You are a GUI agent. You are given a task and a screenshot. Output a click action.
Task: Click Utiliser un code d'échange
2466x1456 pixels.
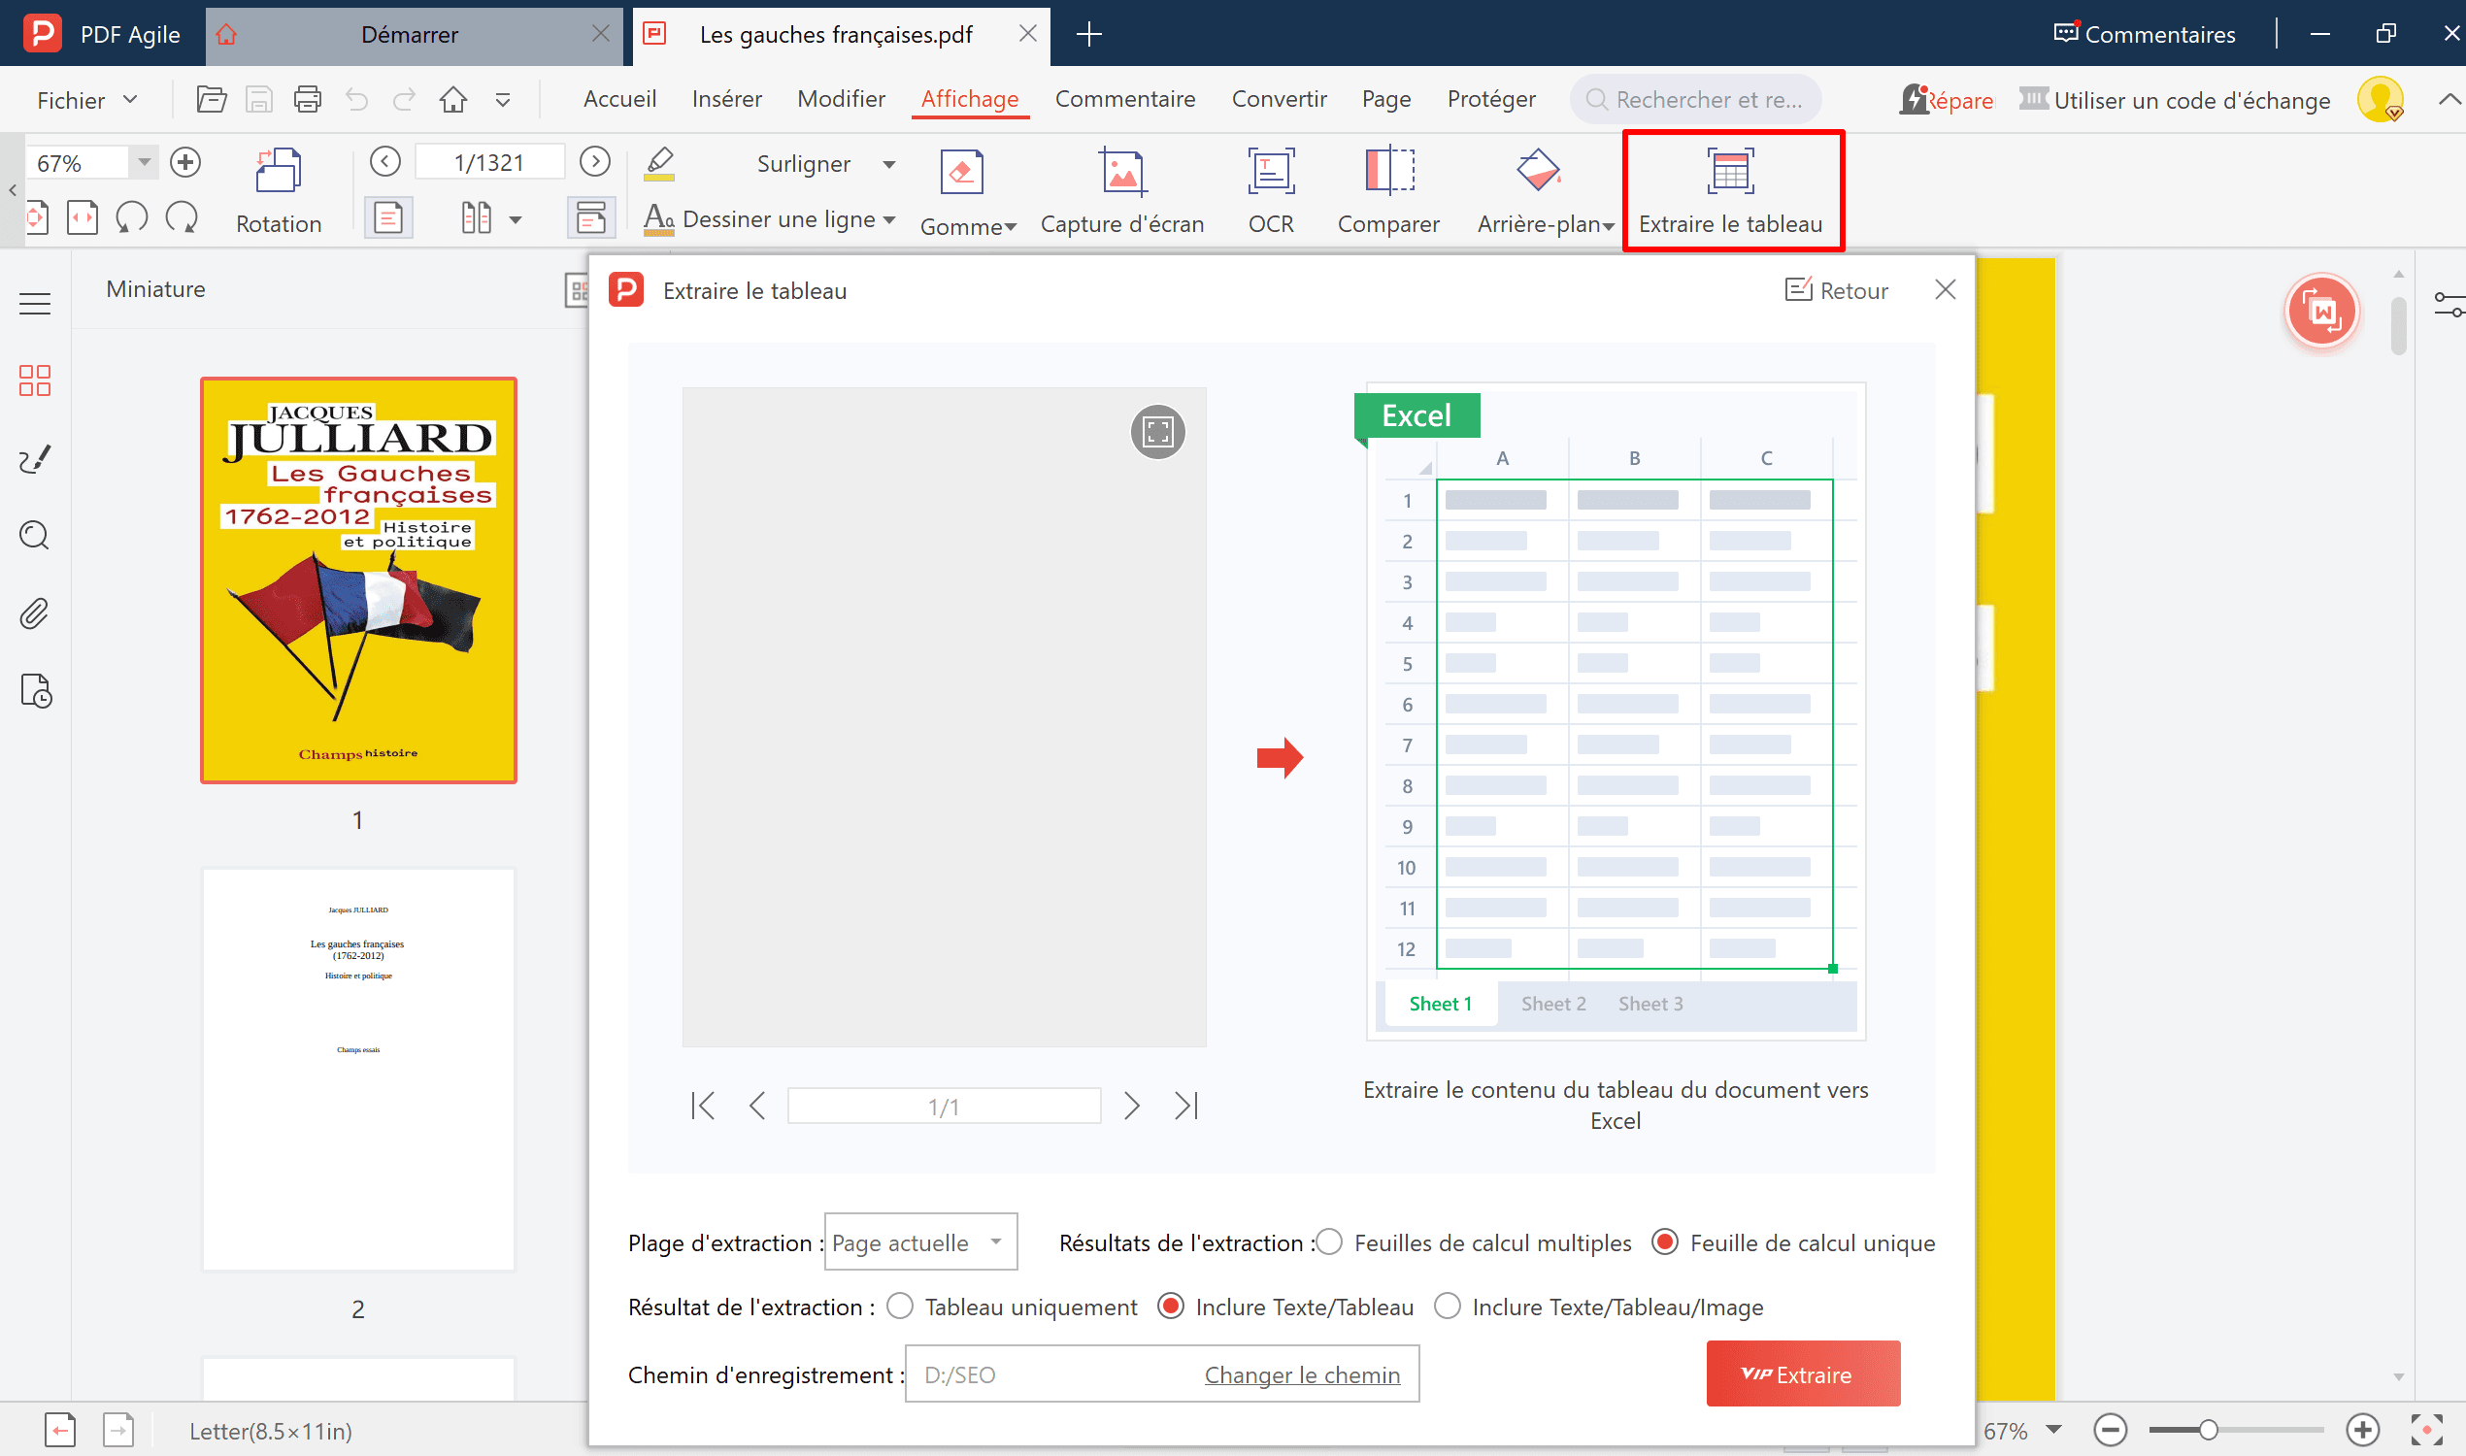(x=2175, y=99)
